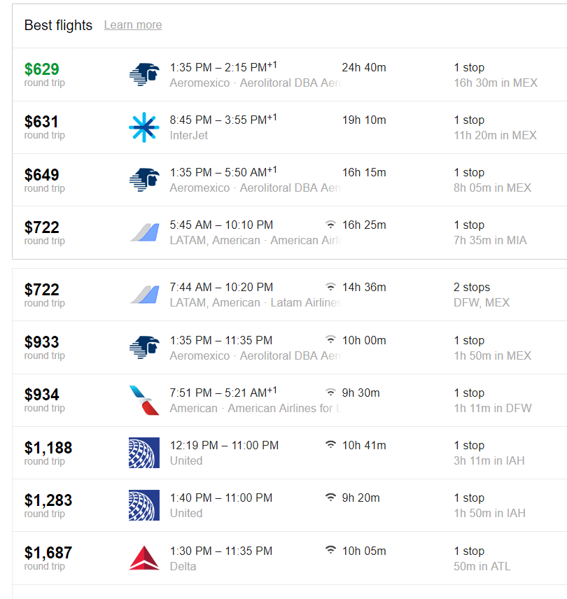Click the InterJet snowflake logo
The image size is (567, 599).
click(x=144, y=127)
